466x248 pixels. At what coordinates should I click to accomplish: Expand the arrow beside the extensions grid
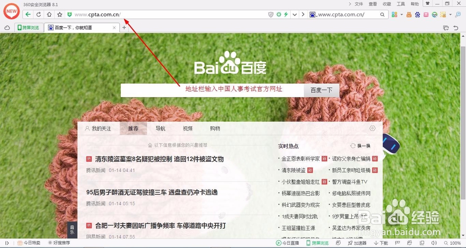(x=402, y=14)
